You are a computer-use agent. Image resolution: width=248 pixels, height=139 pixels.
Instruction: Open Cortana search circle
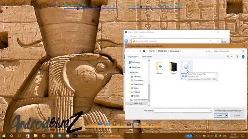pyautogui.click(x=12, y=136)
